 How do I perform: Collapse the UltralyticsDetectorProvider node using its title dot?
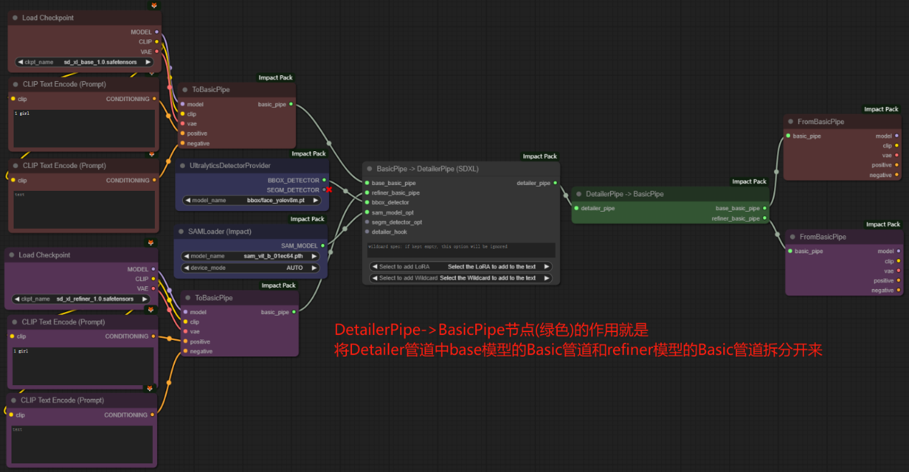coord(183,166)
